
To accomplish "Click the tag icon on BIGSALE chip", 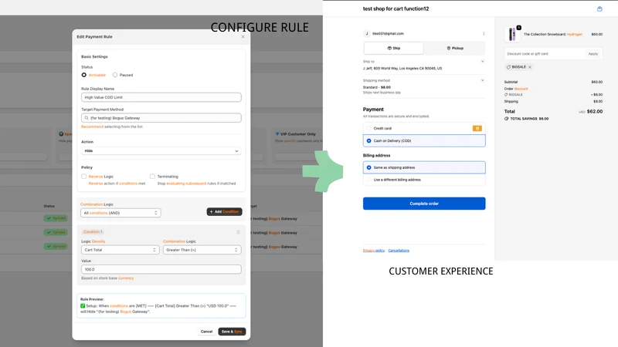I will click(x=508, y=67).
